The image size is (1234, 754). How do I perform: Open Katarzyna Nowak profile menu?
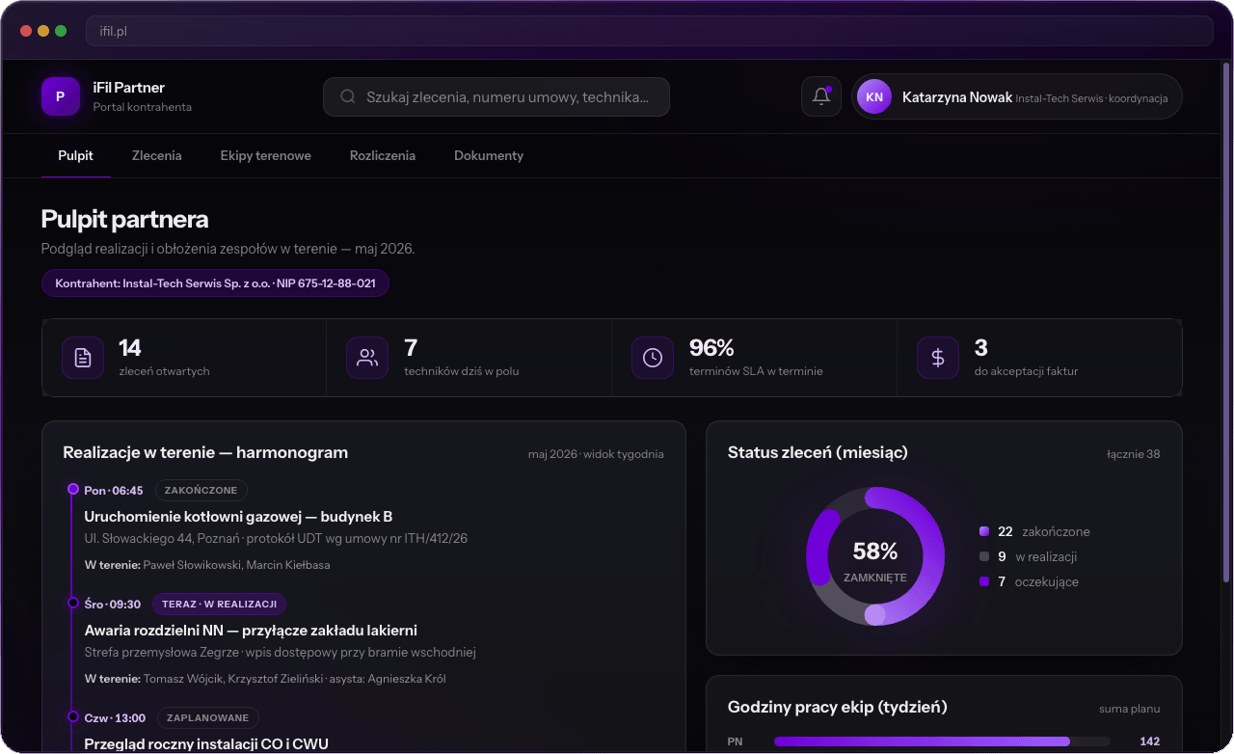(x=1017, y=96)
